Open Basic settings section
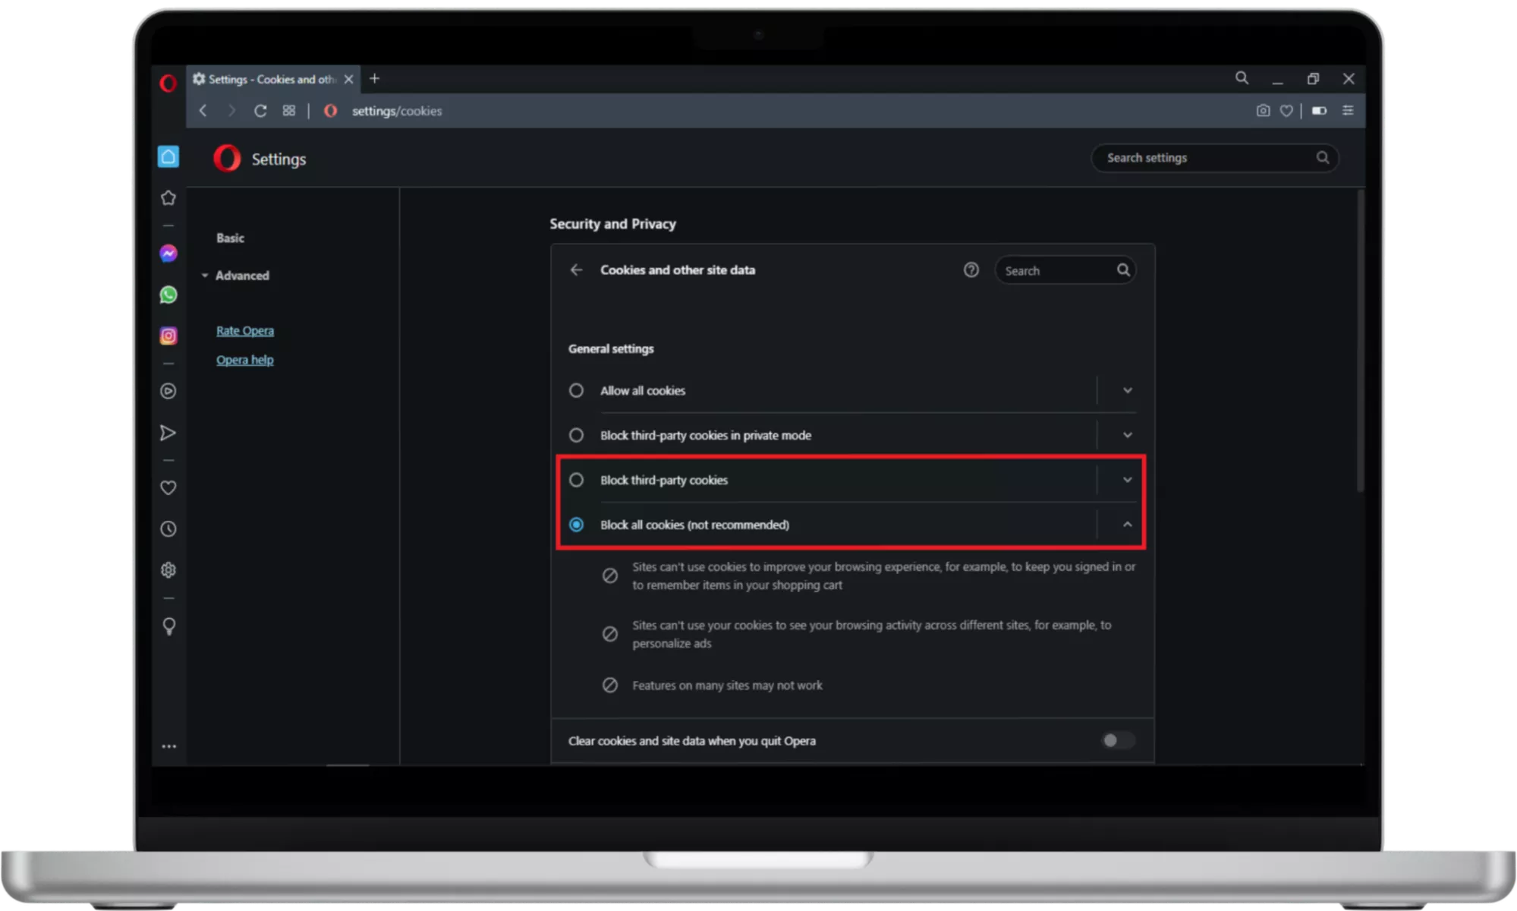The width and height of the screenshot is (1517, 911). tap(230, 238)
